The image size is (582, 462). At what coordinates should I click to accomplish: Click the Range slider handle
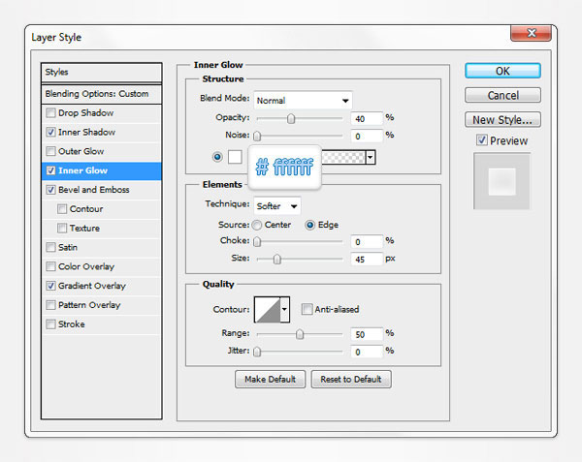click(300, 334)
